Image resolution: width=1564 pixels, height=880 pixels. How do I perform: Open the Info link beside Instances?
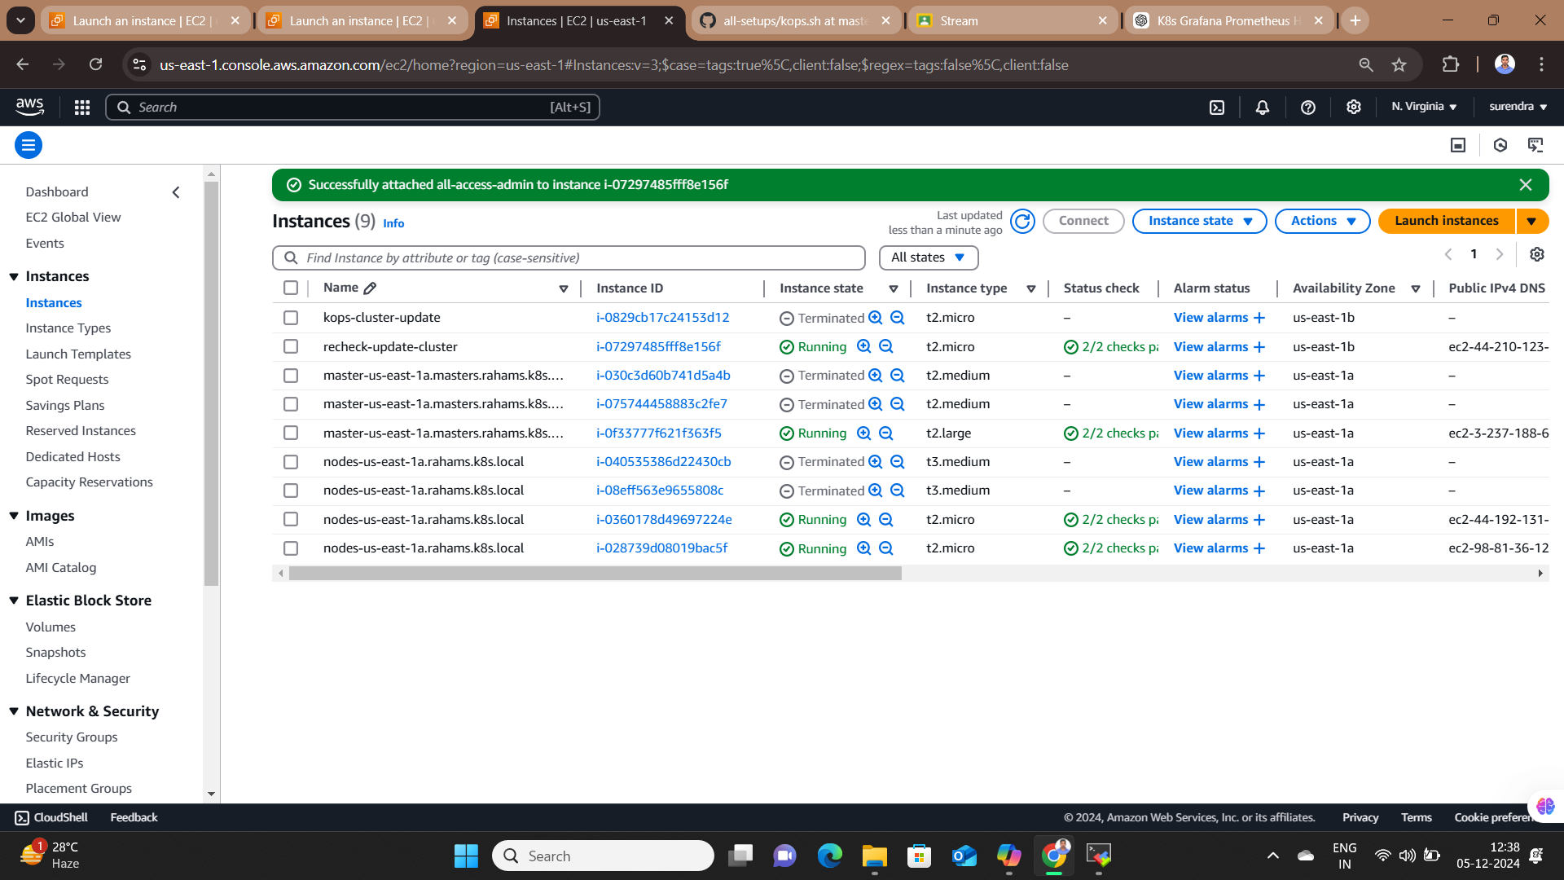pyautogui.click(x=393, y=223)
